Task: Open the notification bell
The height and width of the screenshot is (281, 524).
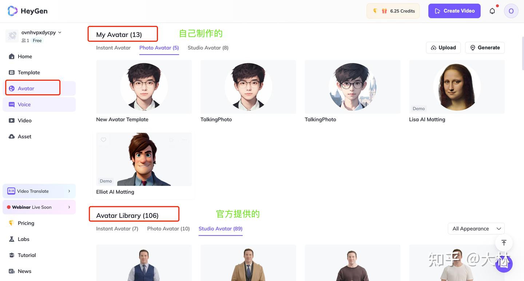Action: coord(492,11)
